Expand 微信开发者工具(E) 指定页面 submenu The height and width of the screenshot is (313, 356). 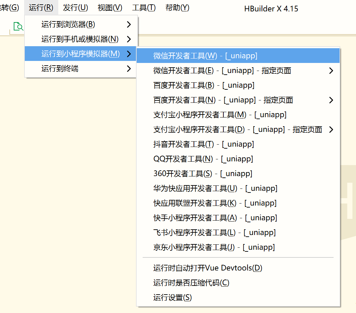point(238,71)
